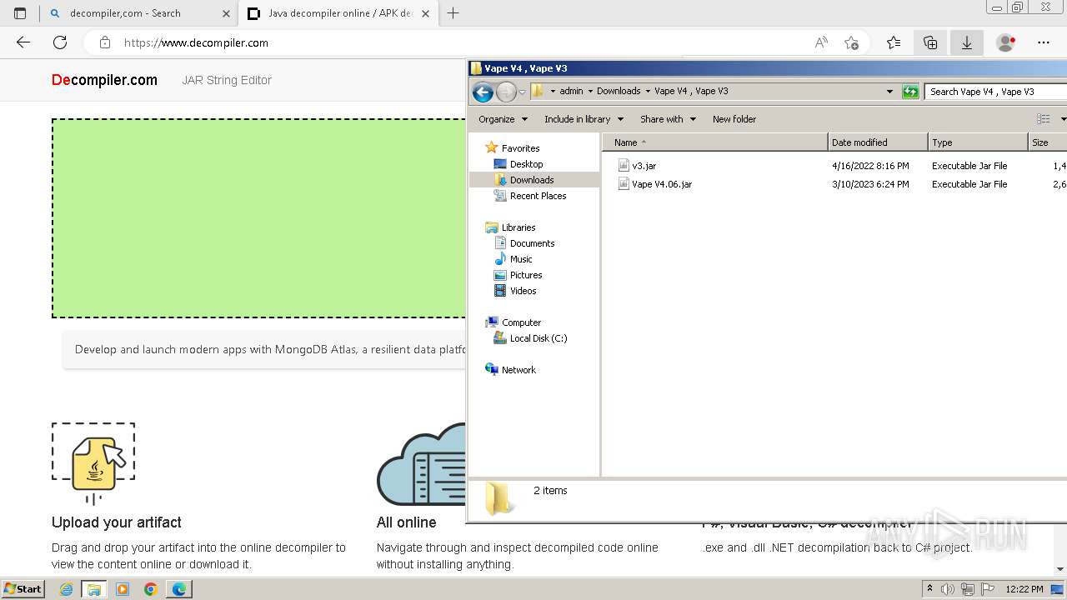Reload the decompiler.com page
This screenshot has height=600, width=1067.
[60, 42]
